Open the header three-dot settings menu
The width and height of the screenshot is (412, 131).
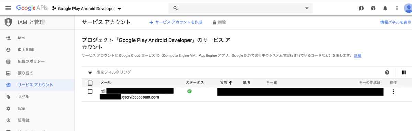coord(397,8)
